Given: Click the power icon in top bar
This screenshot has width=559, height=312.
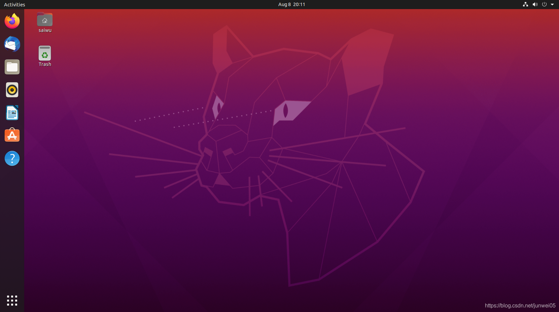Looking at the screenshot, I should (544, 4).
